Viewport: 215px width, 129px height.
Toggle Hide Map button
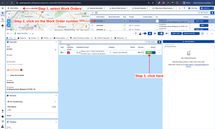(193, 8)
